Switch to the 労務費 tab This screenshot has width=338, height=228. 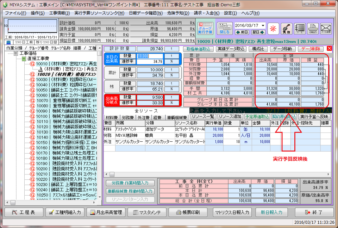(127, 118)
